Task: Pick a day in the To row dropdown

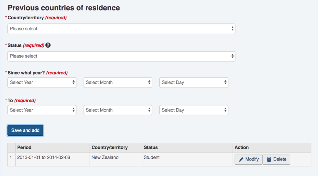Action: pos(194,110)
